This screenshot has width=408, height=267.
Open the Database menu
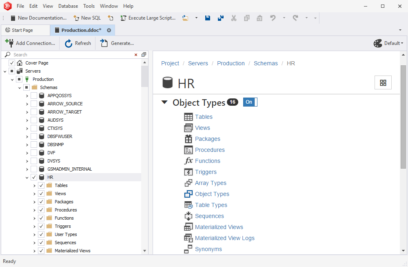(68, 6)
